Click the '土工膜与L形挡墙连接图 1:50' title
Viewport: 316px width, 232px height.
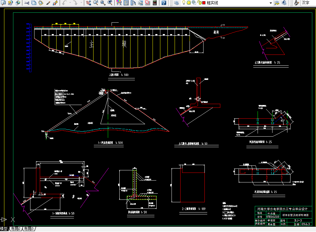[193, 144]
